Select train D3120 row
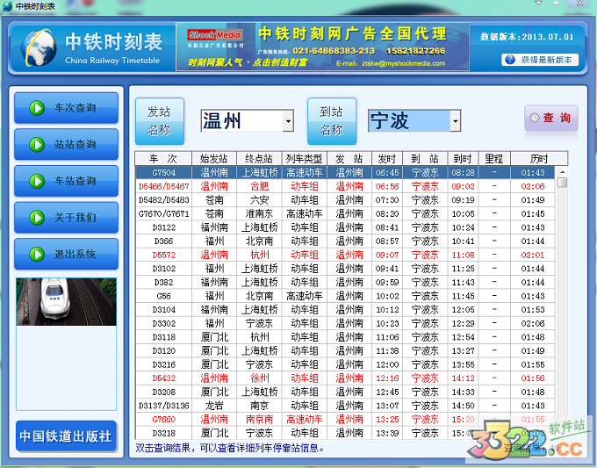This screenshot has width=597, height=468. (x=345, y=350)
